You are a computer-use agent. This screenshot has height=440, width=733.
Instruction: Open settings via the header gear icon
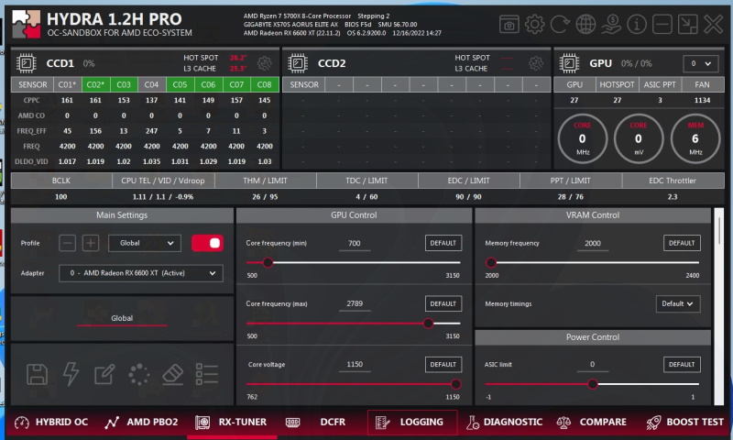(535, 24)
